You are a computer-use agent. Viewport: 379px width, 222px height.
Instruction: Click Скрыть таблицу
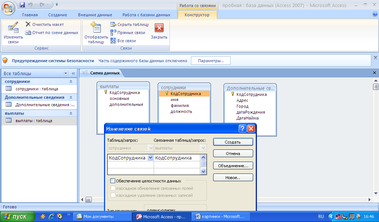[x=130, y=24]
